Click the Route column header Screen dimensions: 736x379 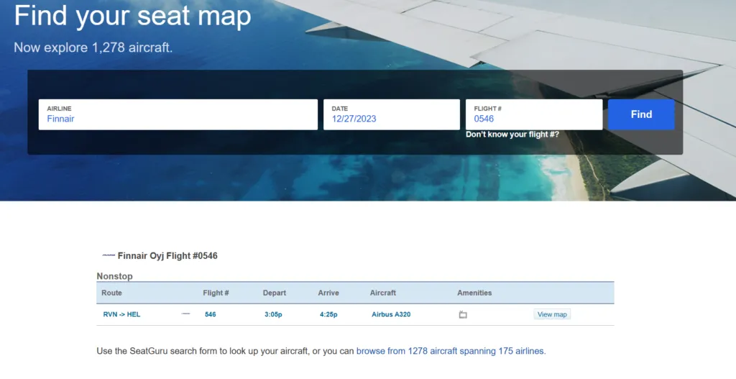point(111,293)
